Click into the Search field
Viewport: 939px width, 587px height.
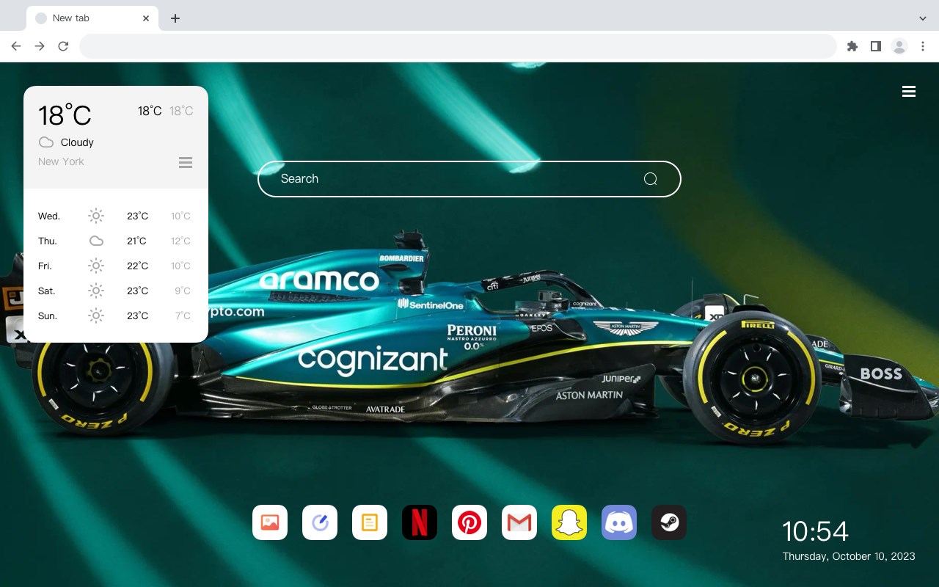point(469,179)
